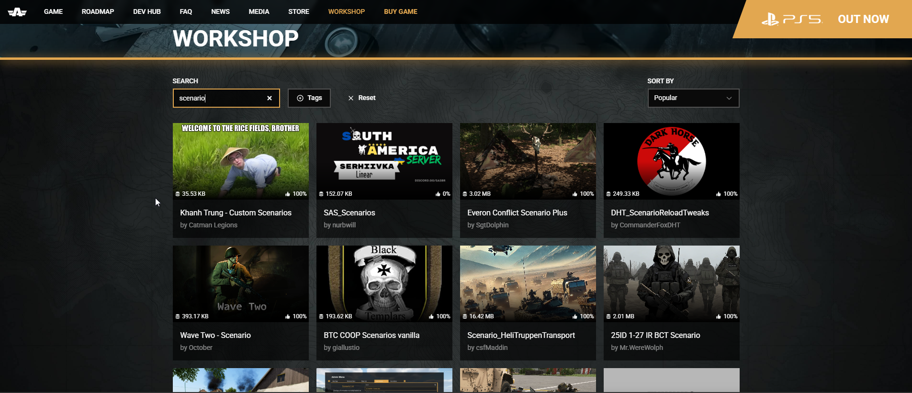Click author text 'by nurbwill'
Image resolution: width=912 pixels, height=393 pixels.
[340, 225]
